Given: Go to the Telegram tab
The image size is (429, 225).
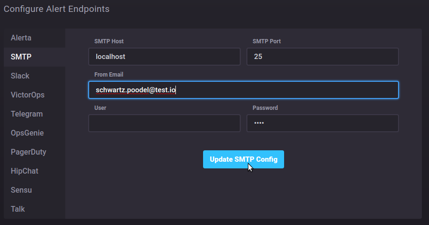Looking at the screenshot, I should [27, 114].
